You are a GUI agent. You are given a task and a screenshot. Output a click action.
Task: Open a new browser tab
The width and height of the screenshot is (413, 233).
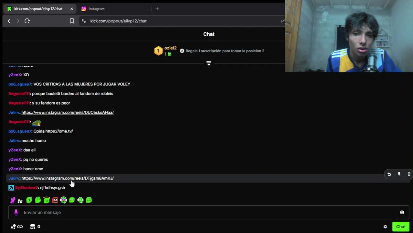pyautogui.click(x=157, y=9)
